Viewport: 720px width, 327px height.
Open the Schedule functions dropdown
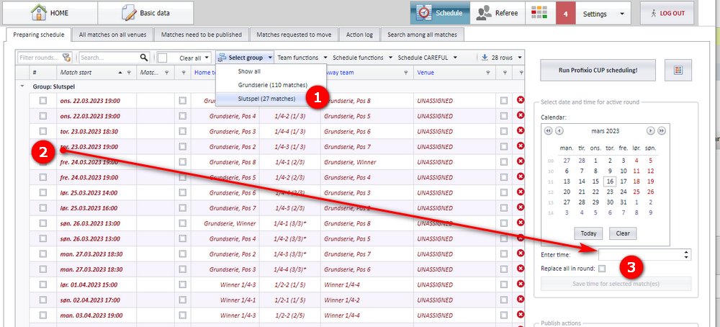point(362,58)
